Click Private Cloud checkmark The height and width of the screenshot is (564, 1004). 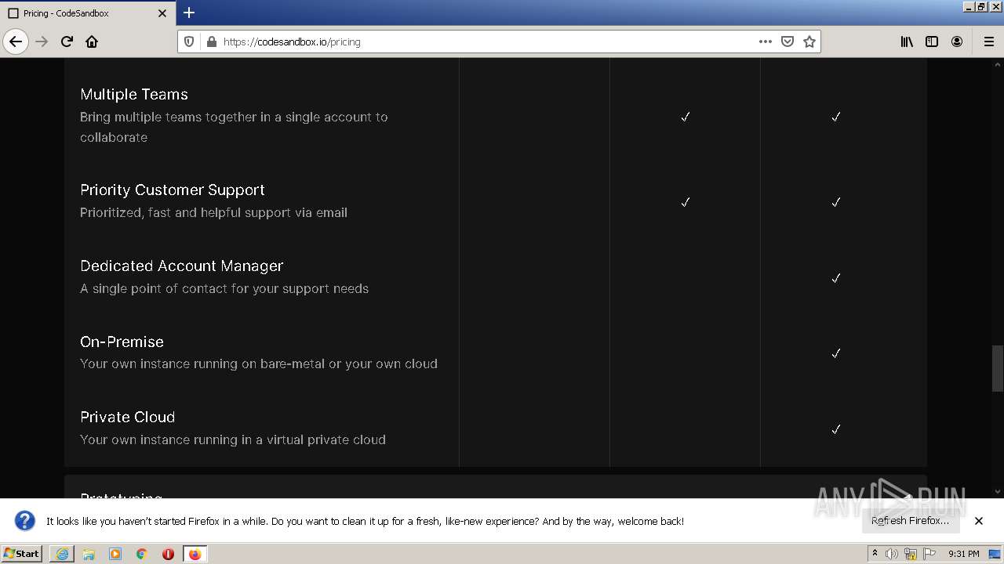[836, 429]
